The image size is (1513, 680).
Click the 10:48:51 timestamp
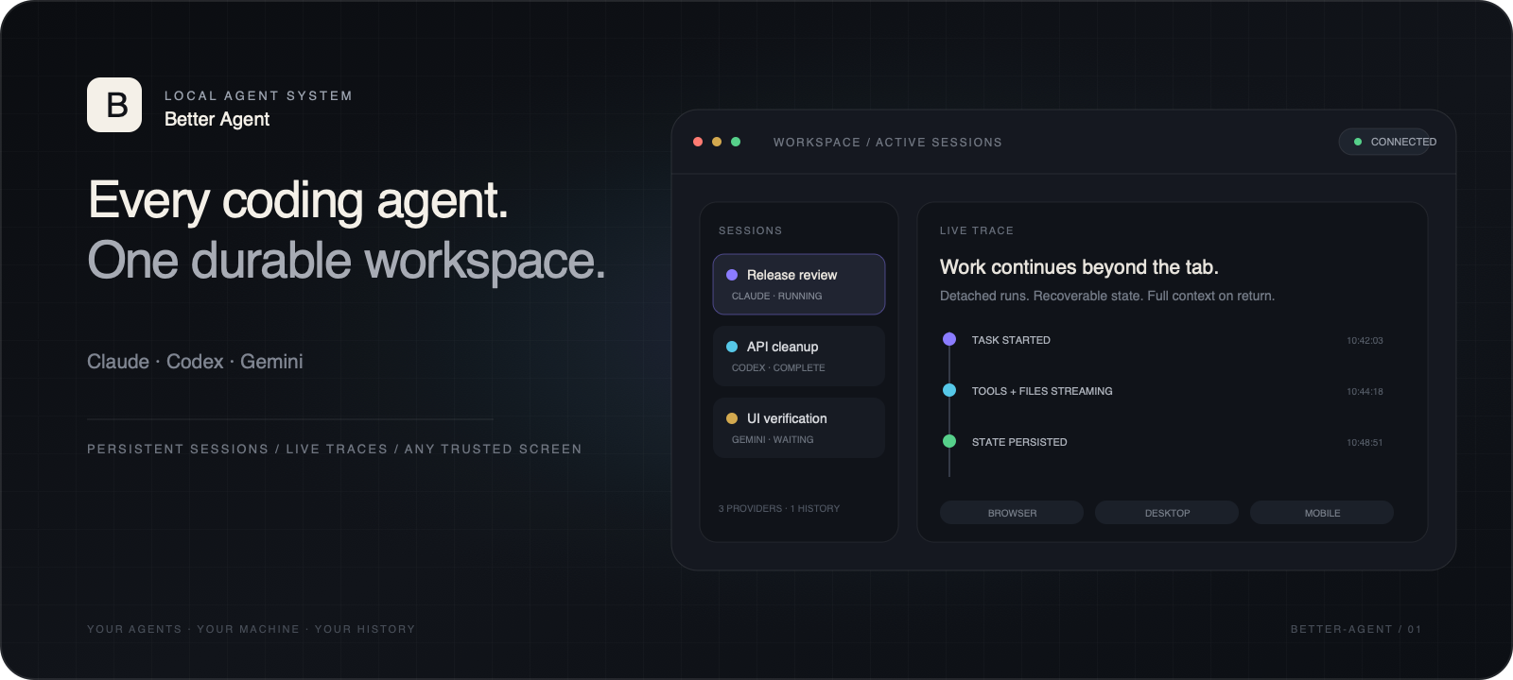(1365, 442)
